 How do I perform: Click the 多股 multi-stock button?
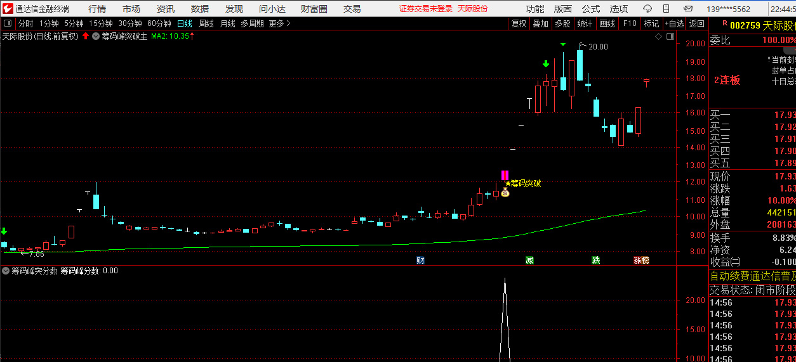pos(562,23)
